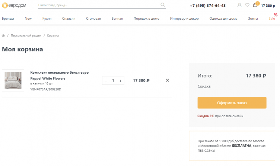Viewport: 280px width, 166px height.
Task: Open the bedding set product thumbnail
Action: [13, 80]
